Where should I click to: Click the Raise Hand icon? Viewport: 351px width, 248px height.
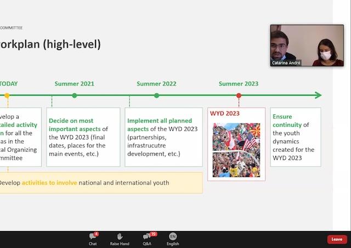pos(120,237)
